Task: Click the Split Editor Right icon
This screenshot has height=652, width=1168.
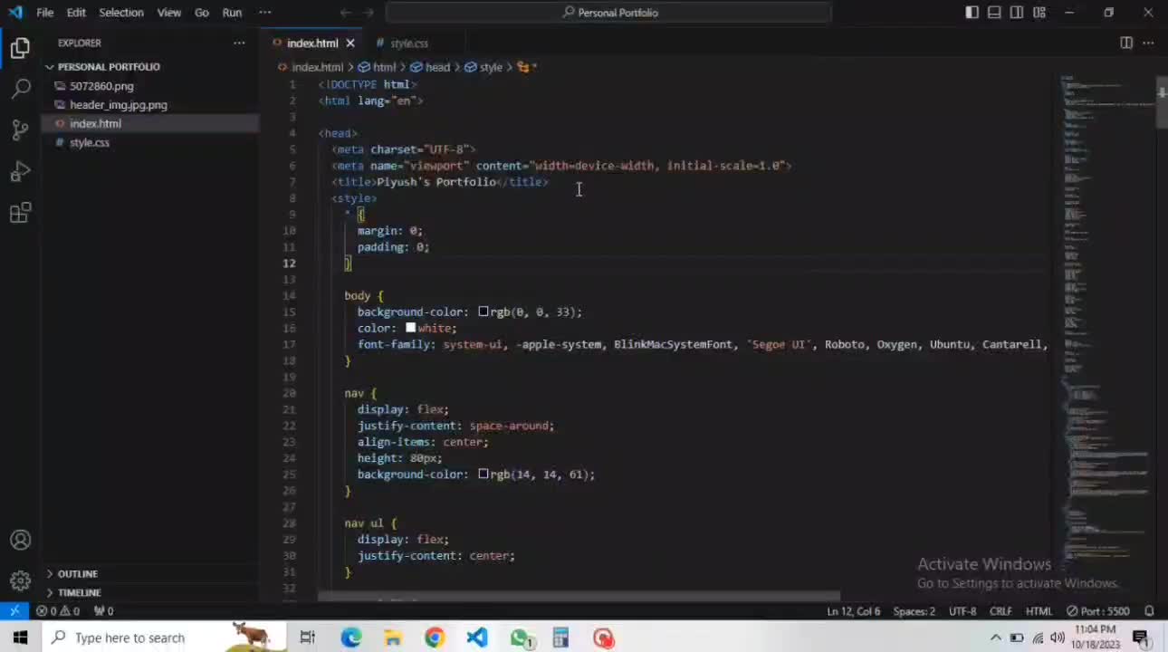Action: coord(1126,43)
